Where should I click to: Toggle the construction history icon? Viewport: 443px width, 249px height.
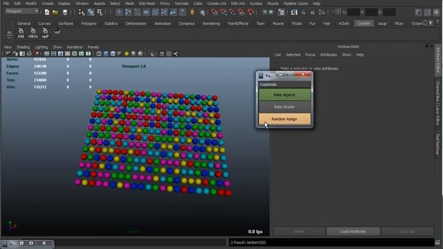281,12
